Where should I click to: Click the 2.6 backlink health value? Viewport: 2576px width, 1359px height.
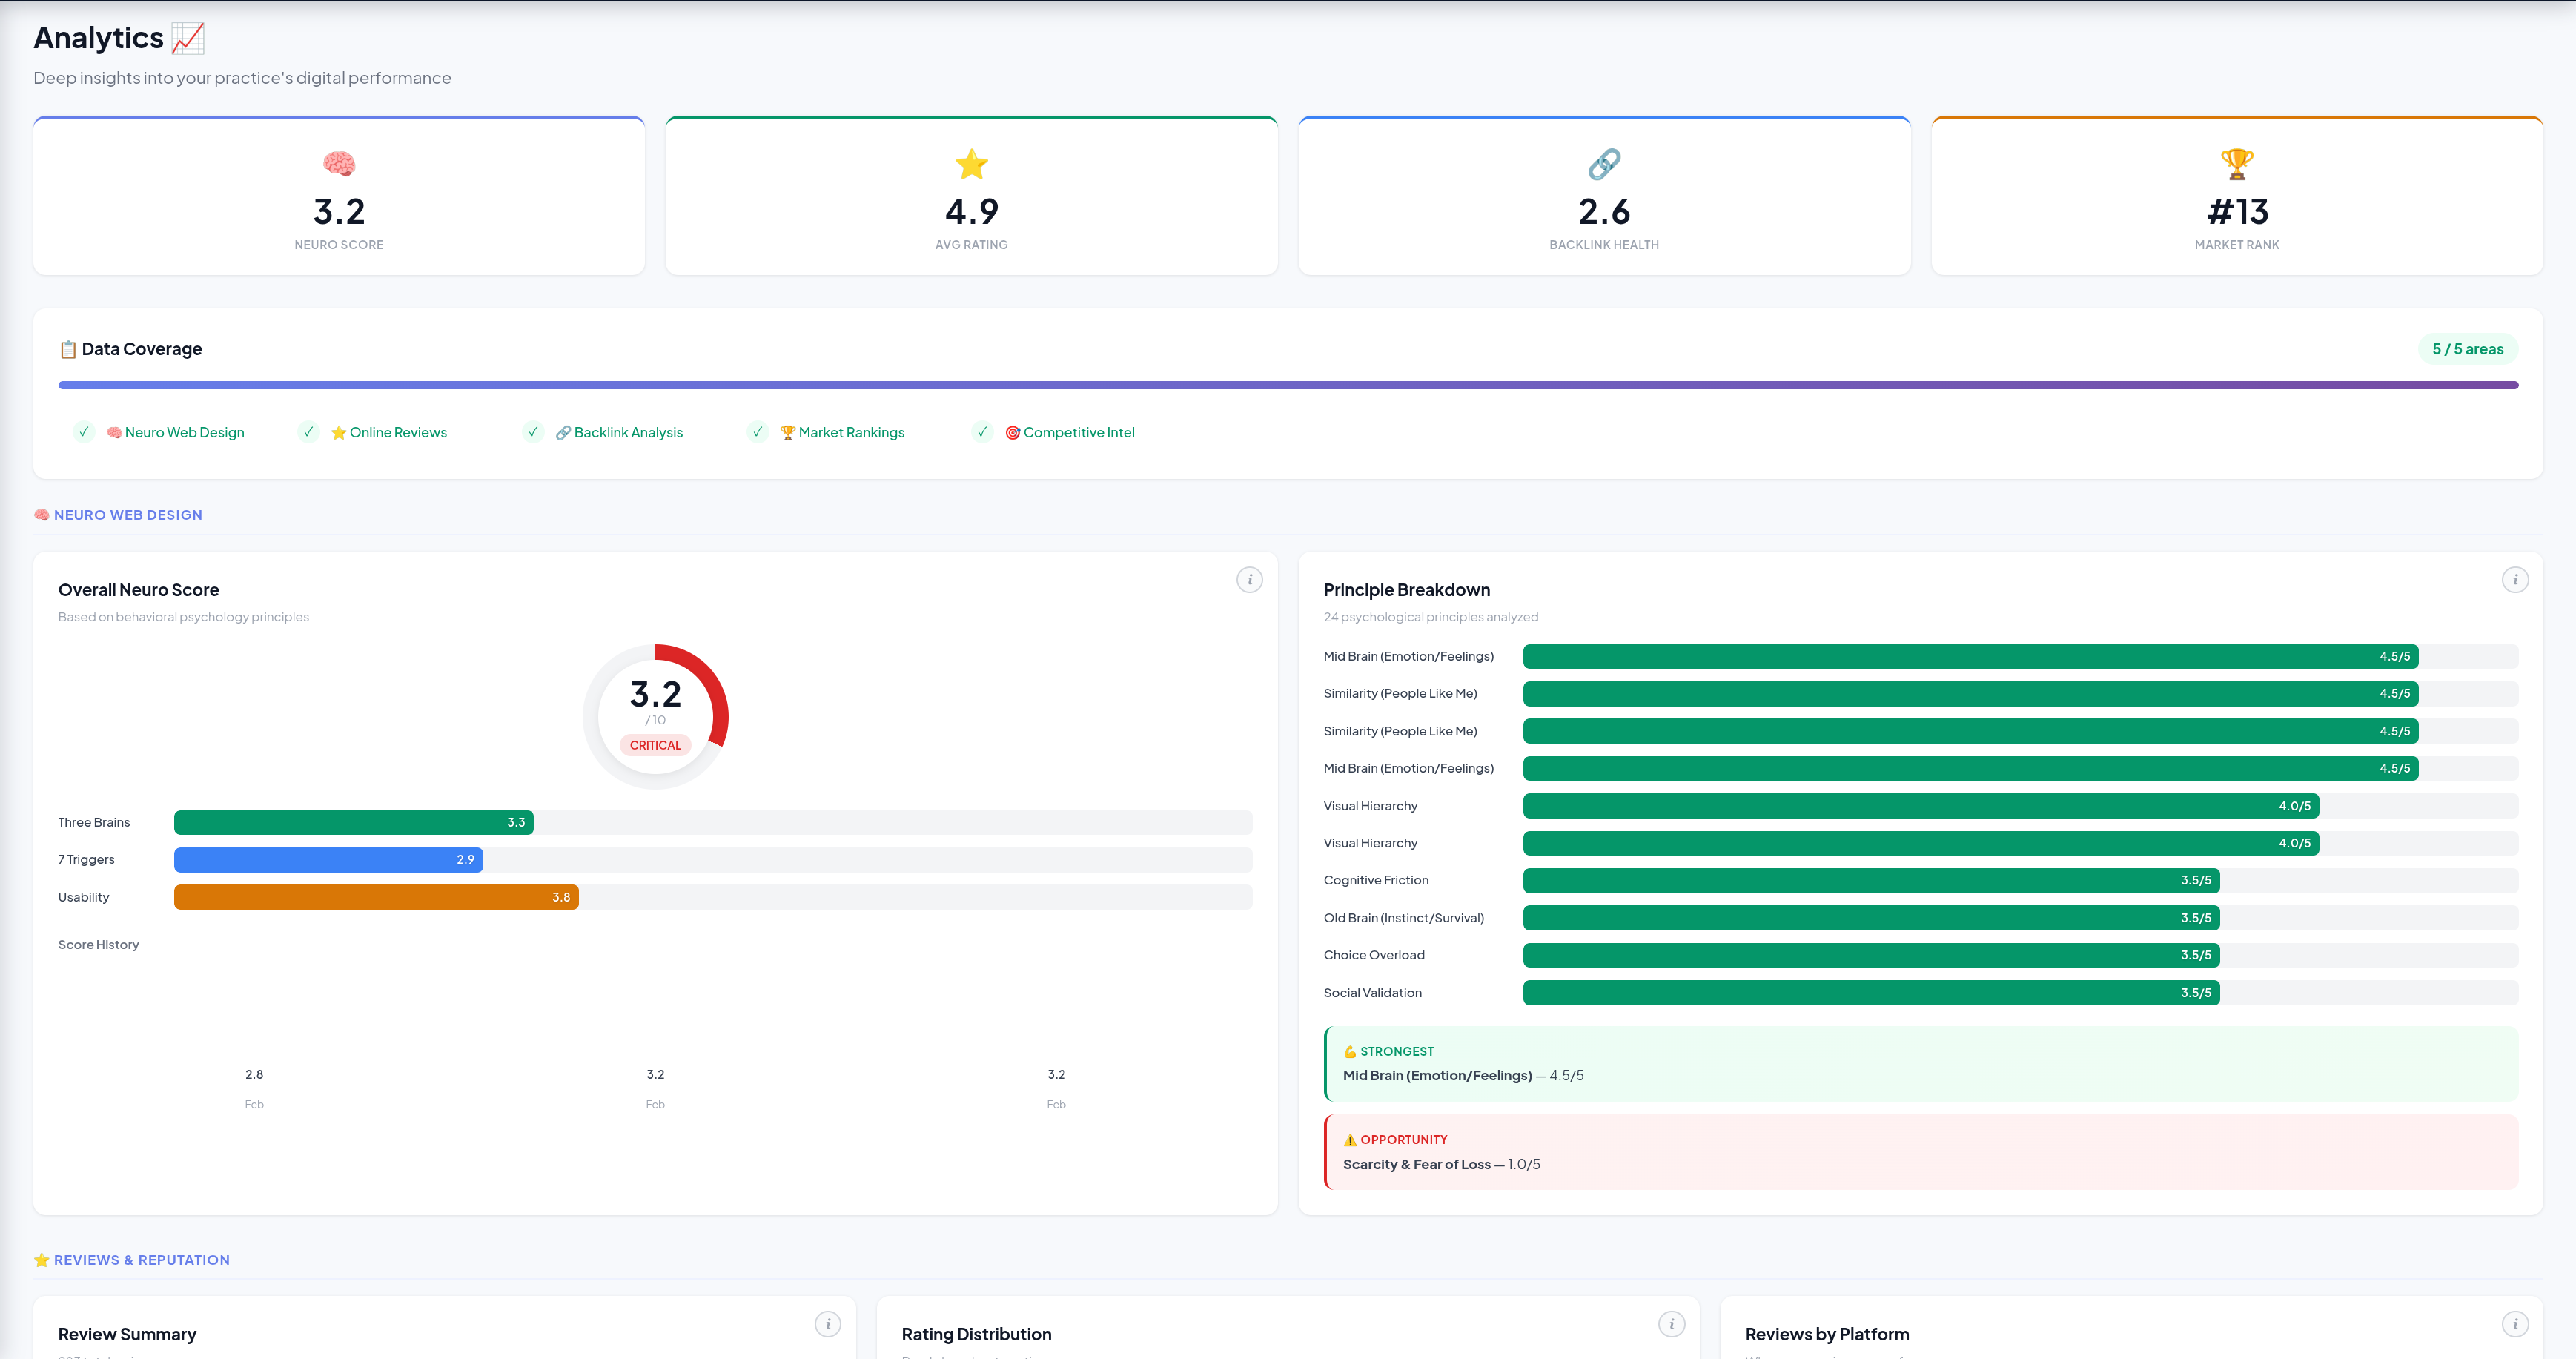tap(1604, 211)
